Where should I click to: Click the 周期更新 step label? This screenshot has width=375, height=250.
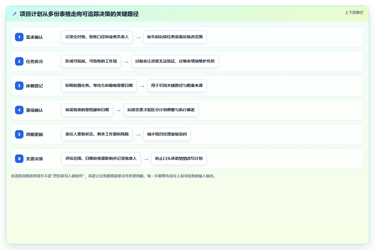coord(35,134)
